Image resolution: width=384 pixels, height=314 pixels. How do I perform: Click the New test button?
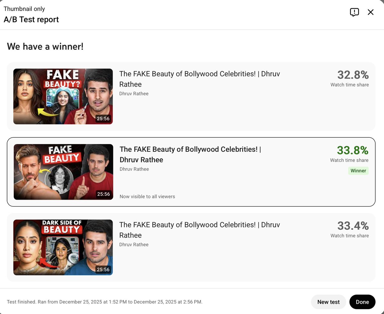[328, 302]
